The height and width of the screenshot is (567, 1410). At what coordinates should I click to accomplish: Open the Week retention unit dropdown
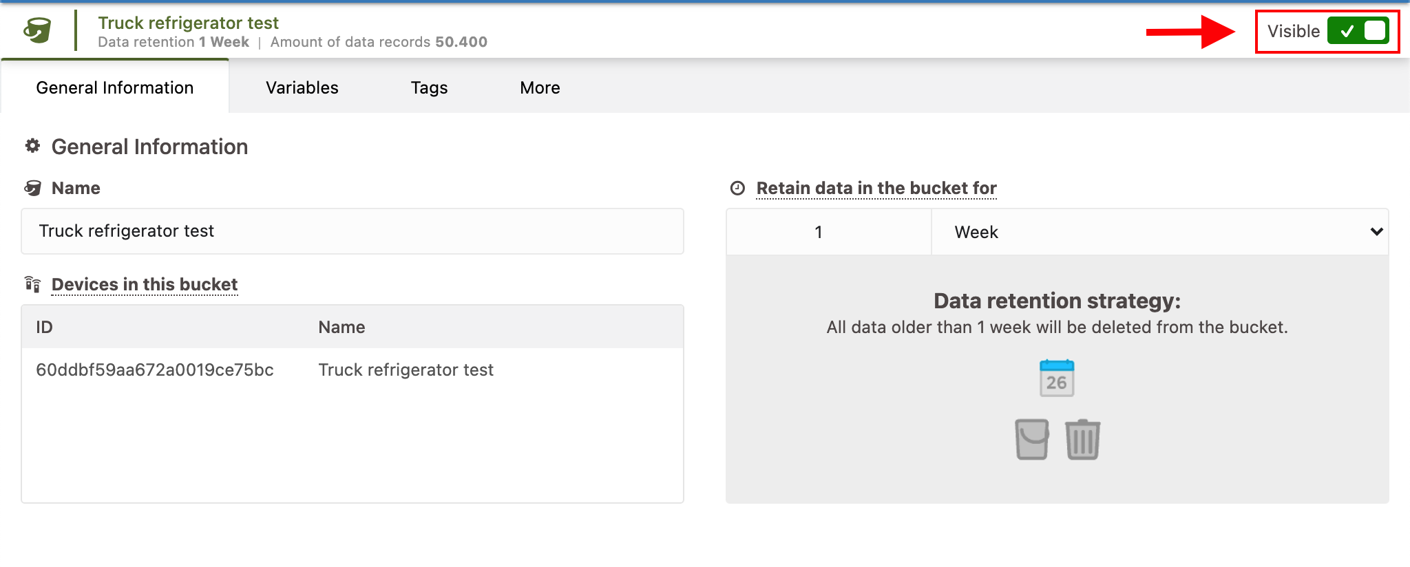pos(1159,232)
